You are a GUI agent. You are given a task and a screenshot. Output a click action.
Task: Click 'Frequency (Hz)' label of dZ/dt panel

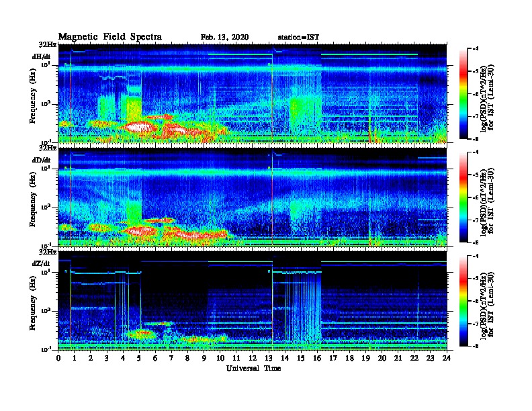coord(33,303)
